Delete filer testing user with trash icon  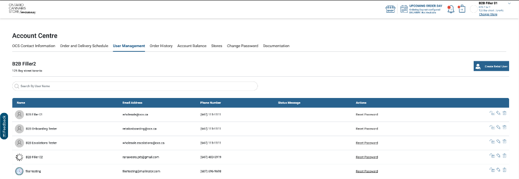(504, 170)
